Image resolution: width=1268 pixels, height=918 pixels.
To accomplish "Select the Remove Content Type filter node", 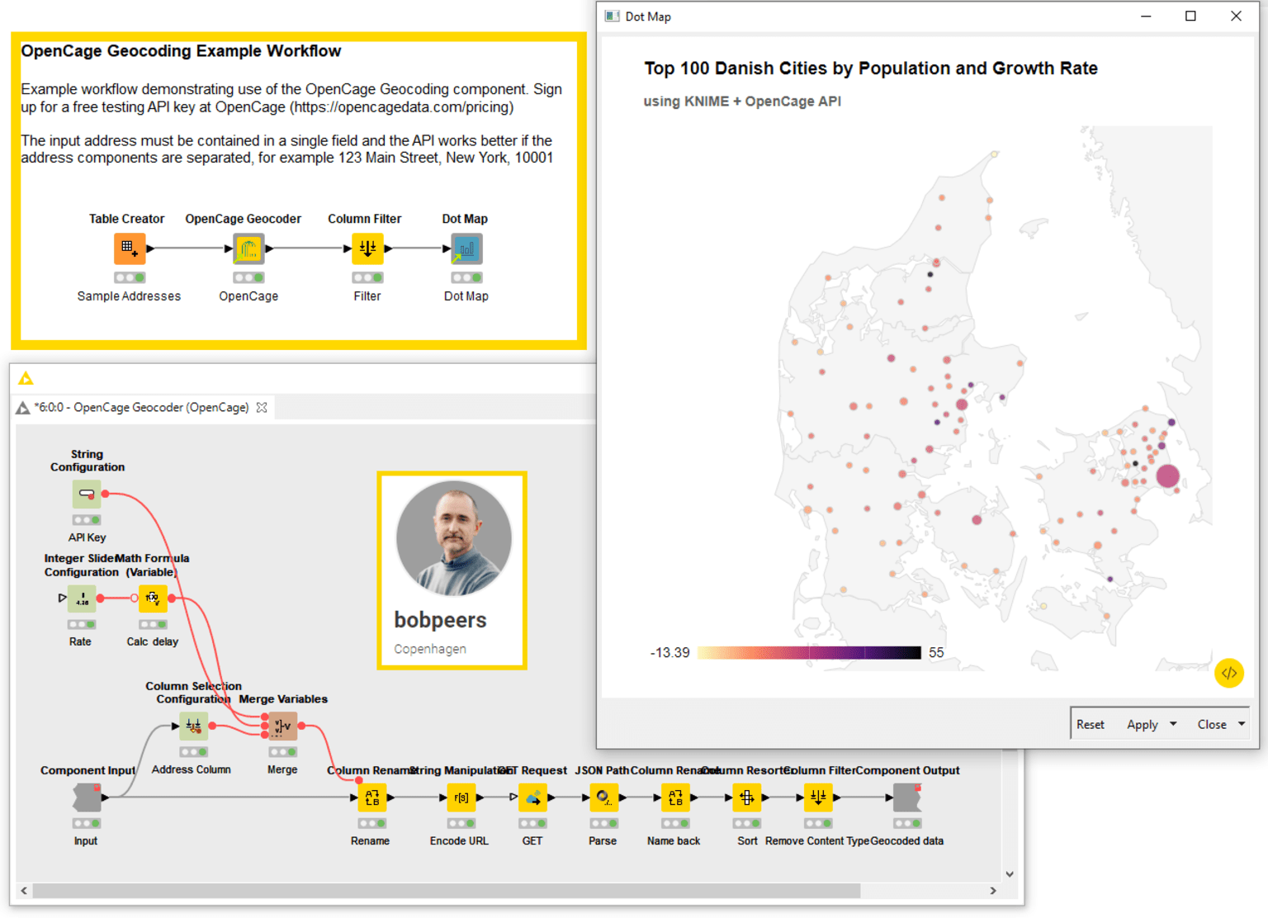I will (x=818, y=797).
